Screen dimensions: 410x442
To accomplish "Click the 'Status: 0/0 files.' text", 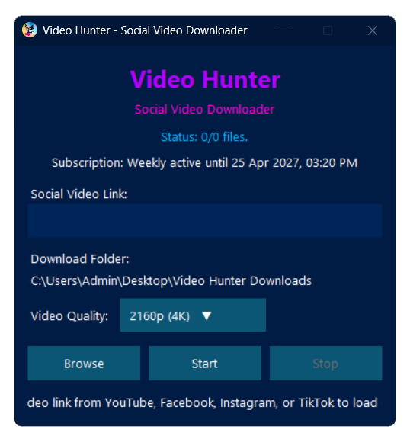I will (204, 137).
